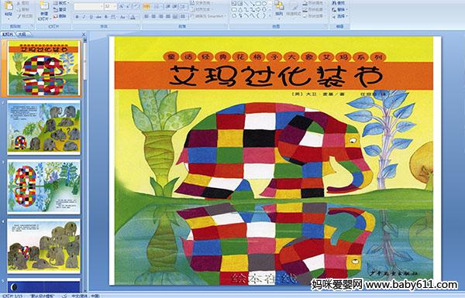Screen dimensions: 465x298
Task: Switch to the Slides pane tab
Action: (x=8, y=34)
